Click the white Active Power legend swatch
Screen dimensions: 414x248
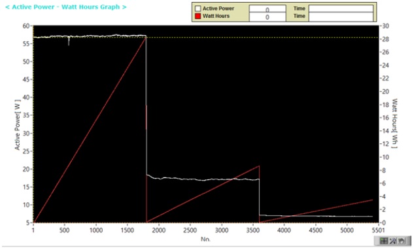[198, 9]
